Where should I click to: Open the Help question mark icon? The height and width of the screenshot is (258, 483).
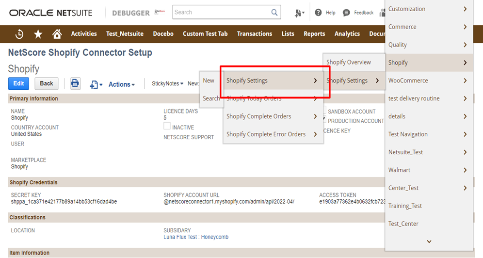click(318, 12)
